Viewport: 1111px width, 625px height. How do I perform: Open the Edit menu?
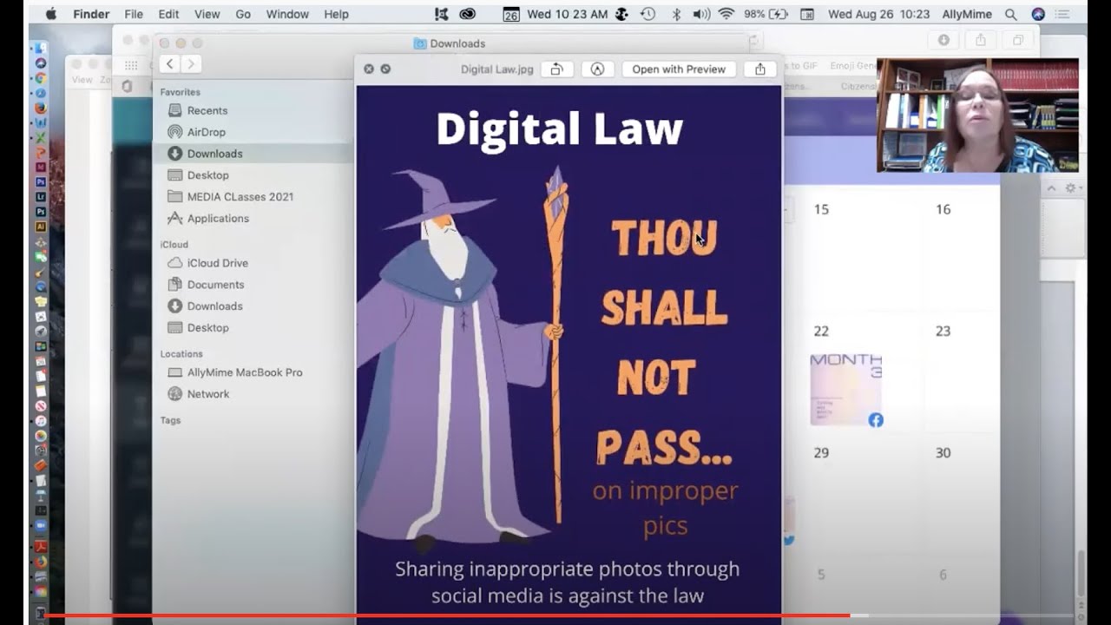[168, 14]
